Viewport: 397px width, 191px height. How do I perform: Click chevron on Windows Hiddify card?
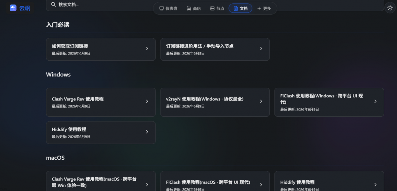147,131
